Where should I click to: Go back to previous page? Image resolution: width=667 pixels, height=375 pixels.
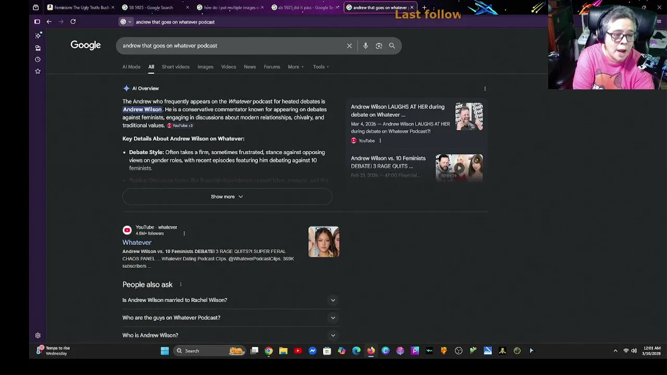click(49, 22)
